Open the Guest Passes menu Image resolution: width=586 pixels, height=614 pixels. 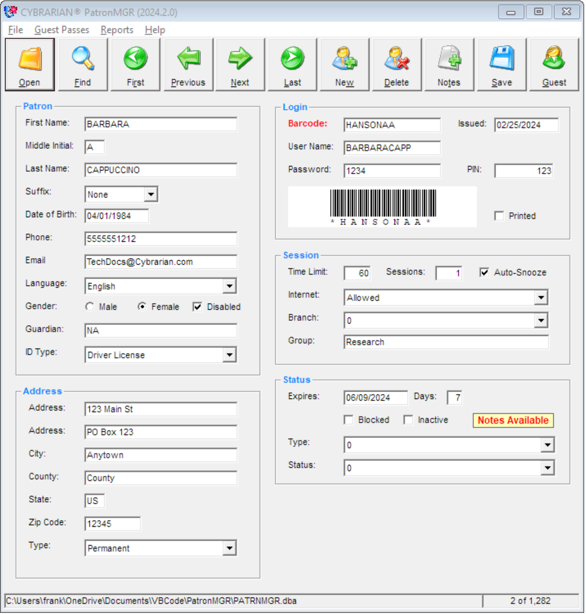click(x=62, y=30)
